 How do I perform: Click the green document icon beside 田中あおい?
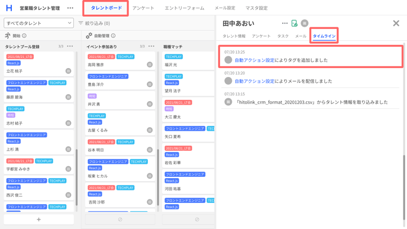[x=295, y=23]
